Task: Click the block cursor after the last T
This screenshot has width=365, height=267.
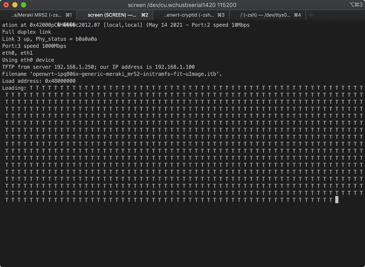Action: pos(337,200)
